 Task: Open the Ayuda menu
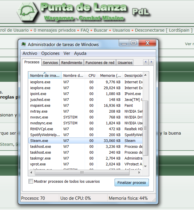pos(80,53)
